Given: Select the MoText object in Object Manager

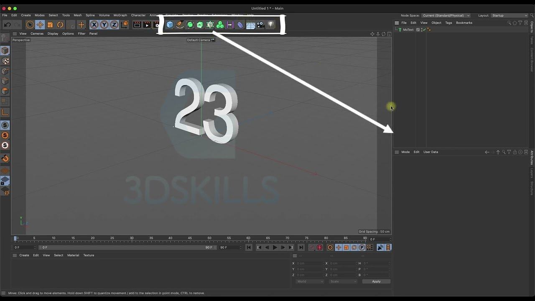Looking at the screenshot, I should tap(408, 30).
